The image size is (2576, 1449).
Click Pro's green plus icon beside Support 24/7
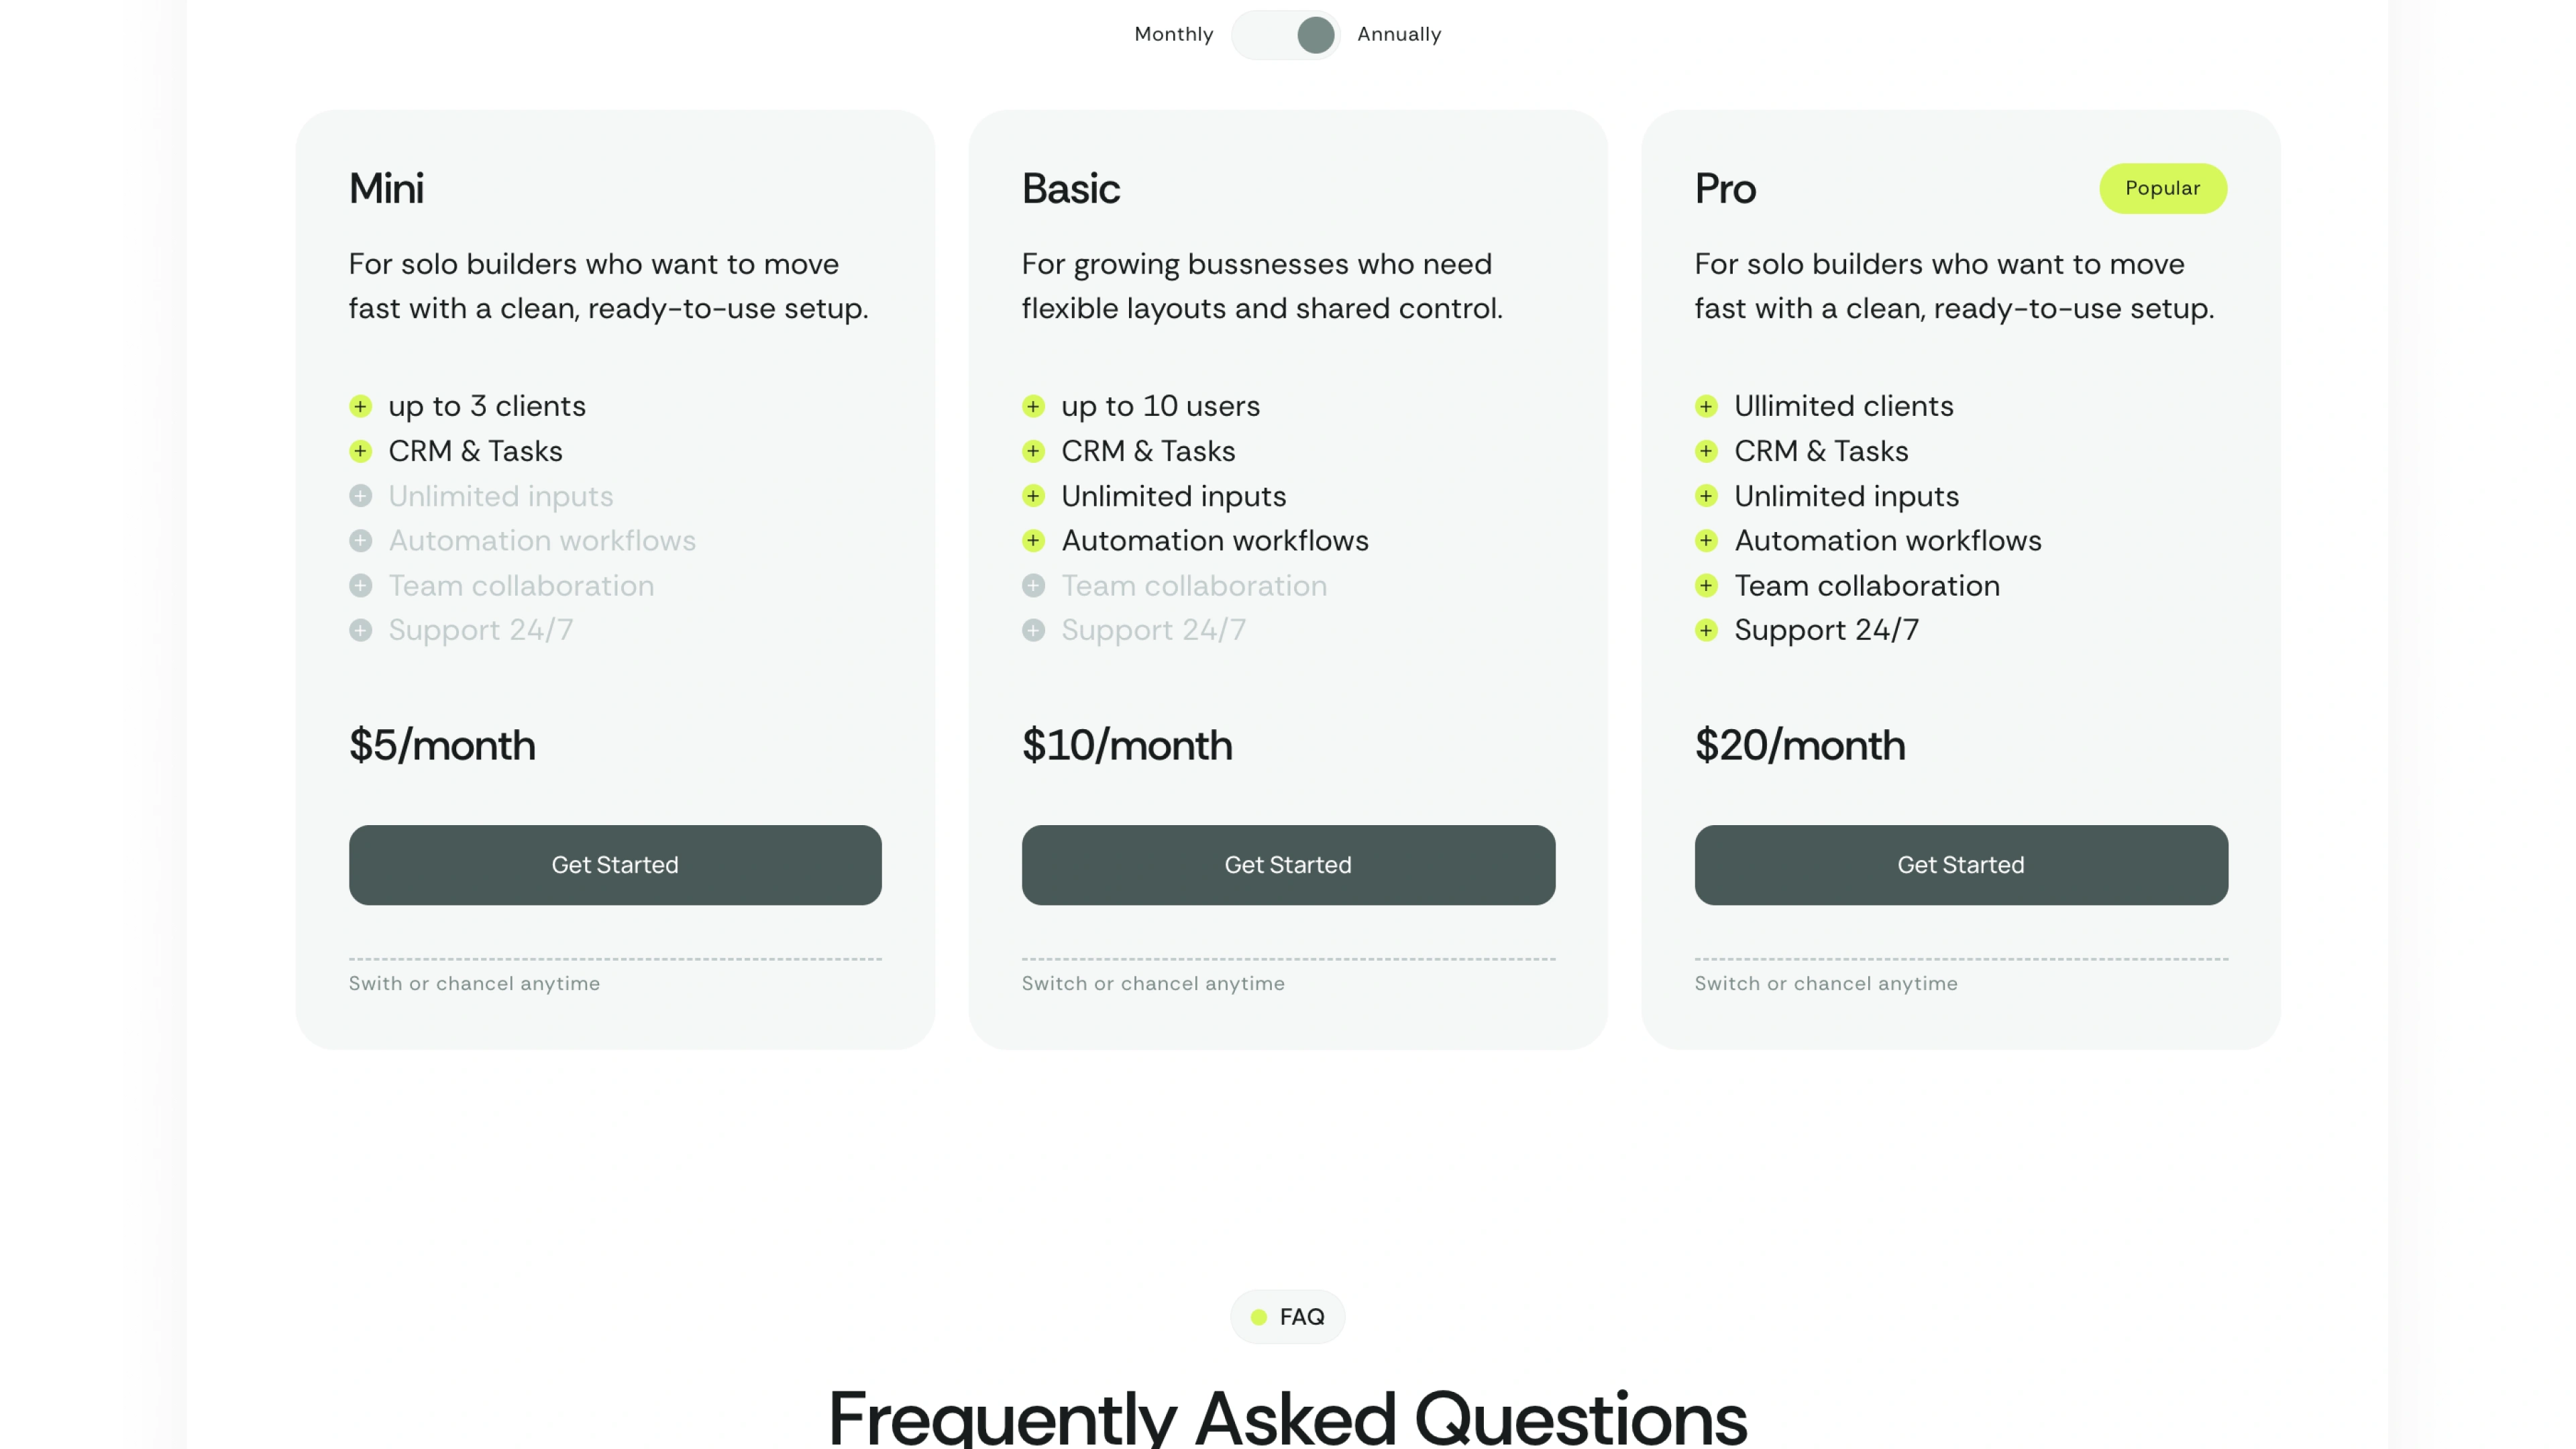1707,630
